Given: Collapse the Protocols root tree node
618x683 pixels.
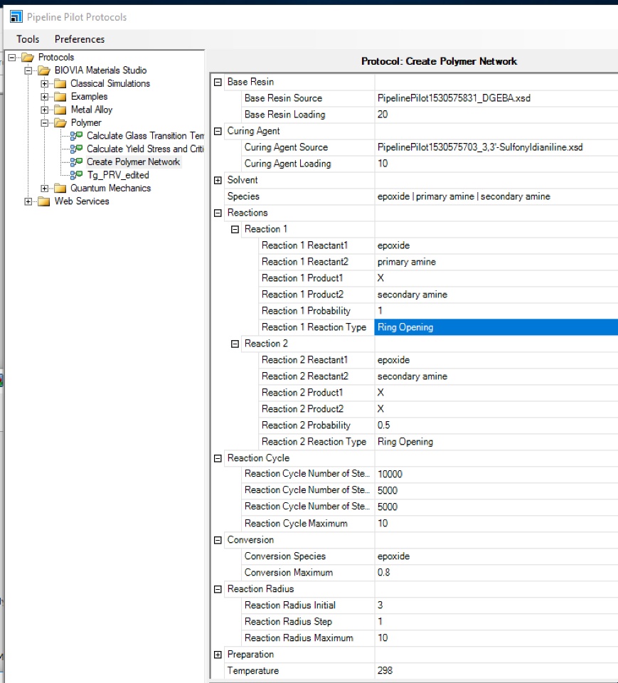Looking at the screenshot, I should (x=12, y=58).
